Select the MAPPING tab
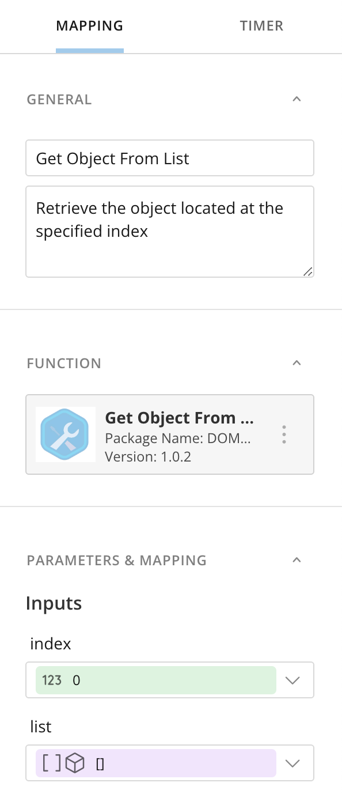 click(89, 25)
